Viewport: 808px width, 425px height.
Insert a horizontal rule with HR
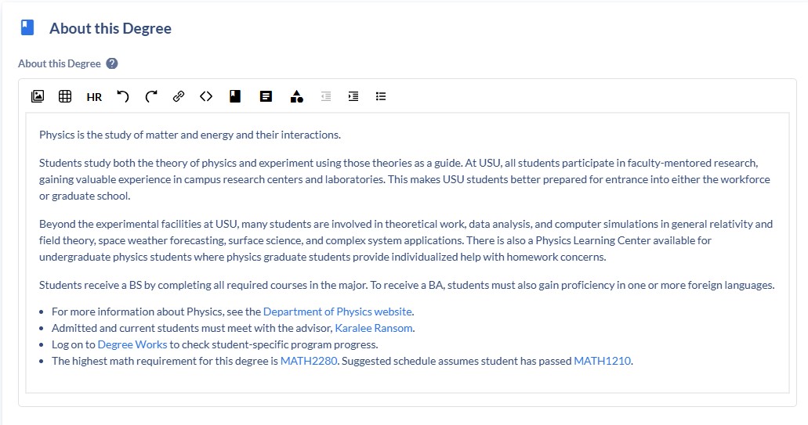[x=94, y=97]
